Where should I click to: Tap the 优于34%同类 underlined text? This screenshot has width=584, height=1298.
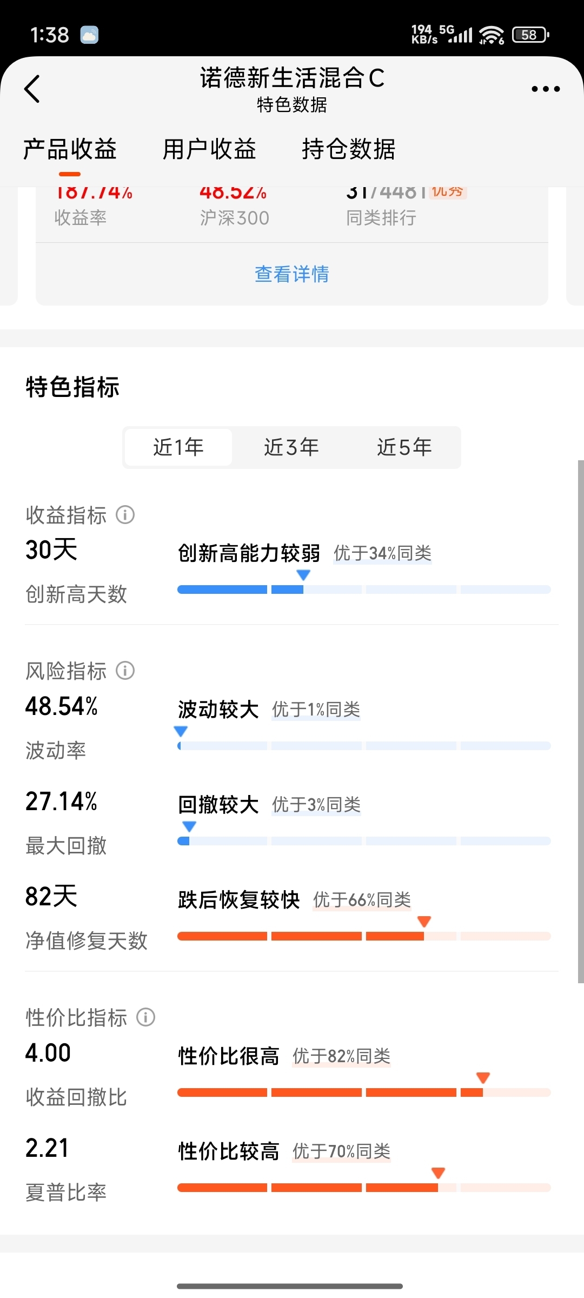pos(382,553)
